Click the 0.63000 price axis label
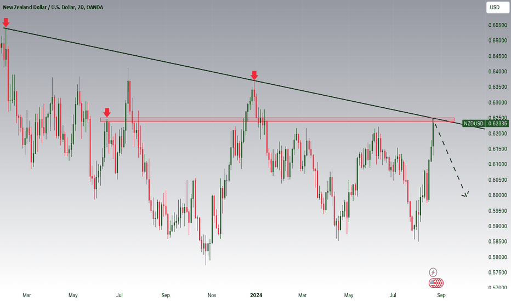Screen dimensions: 511x301 pyautogui.click(x=497, y=102)
